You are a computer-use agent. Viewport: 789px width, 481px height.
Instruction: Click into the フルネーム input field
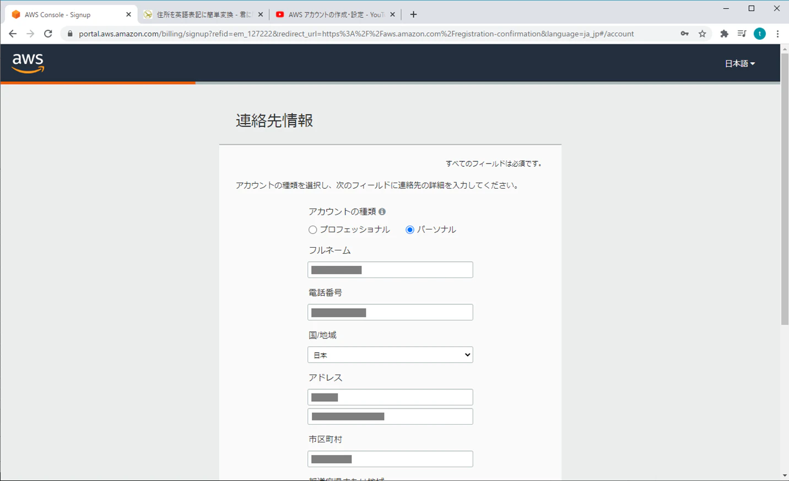[390, 270]
